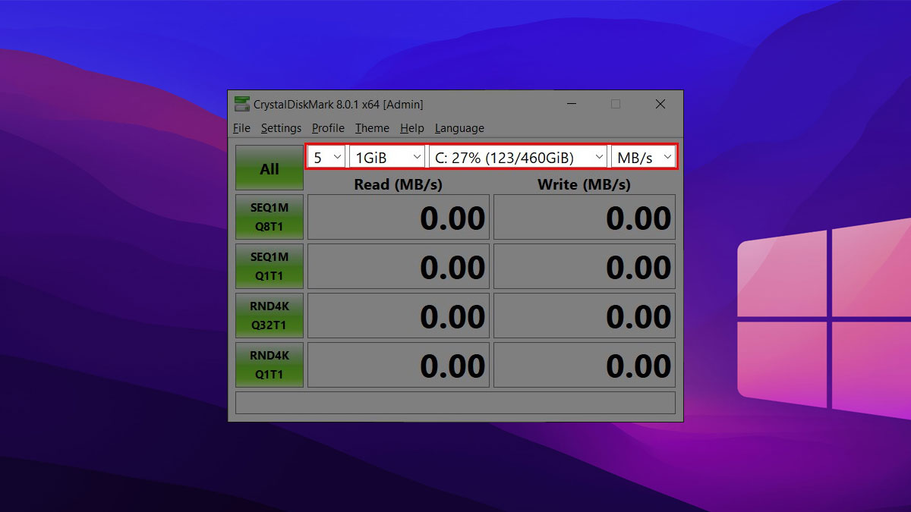Open the Language menu
Screen dimensions: 911x512
coord(459,128)
